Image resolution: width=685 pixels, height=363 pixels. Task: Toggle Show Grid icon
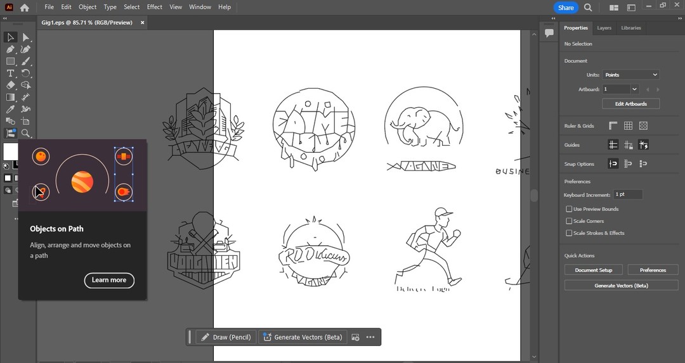click(x=628, y=126)
